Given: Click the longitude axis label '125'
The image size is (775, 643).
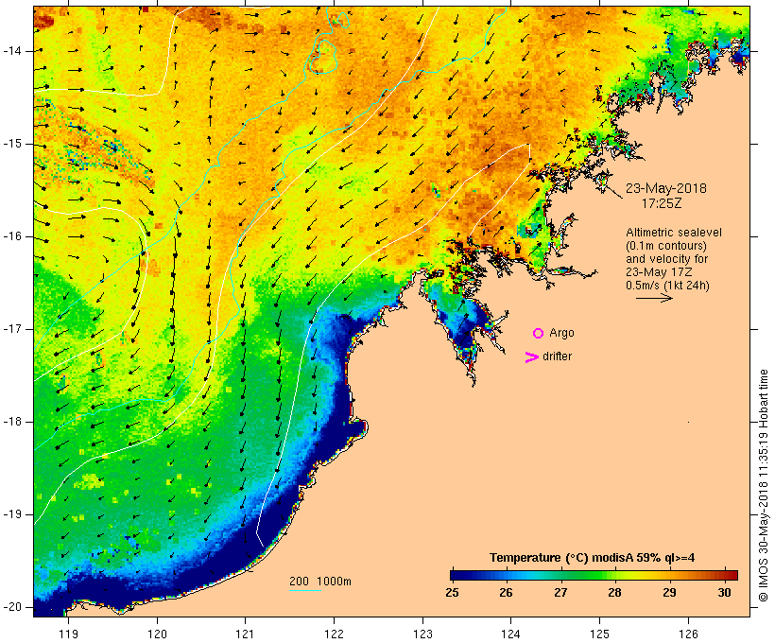Looking at the screenshot, I should 599,634.
